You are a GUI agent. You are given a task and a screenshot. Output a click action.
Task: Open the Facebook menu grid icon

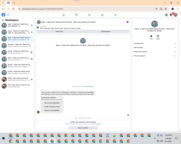166,15
